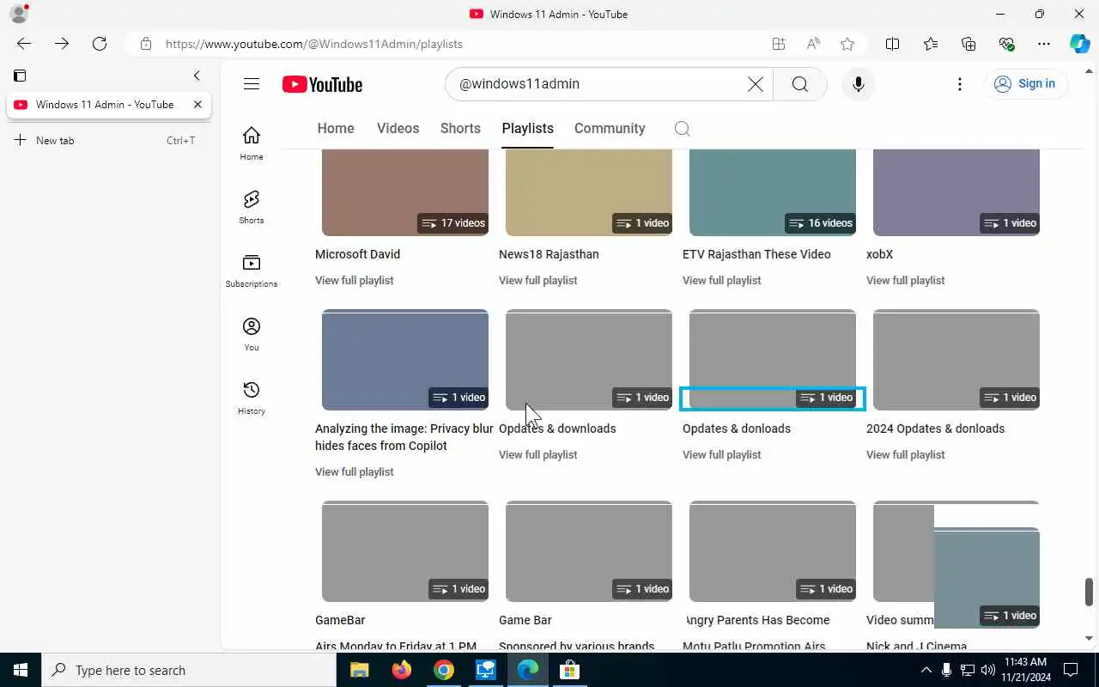The image size is (1099, 687).
Task: Clear the search box text
Action: point(755,84)
